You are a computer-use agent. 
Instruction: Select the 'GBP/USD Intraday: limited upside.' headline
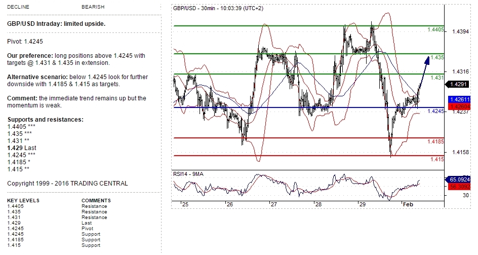(56, 23)
